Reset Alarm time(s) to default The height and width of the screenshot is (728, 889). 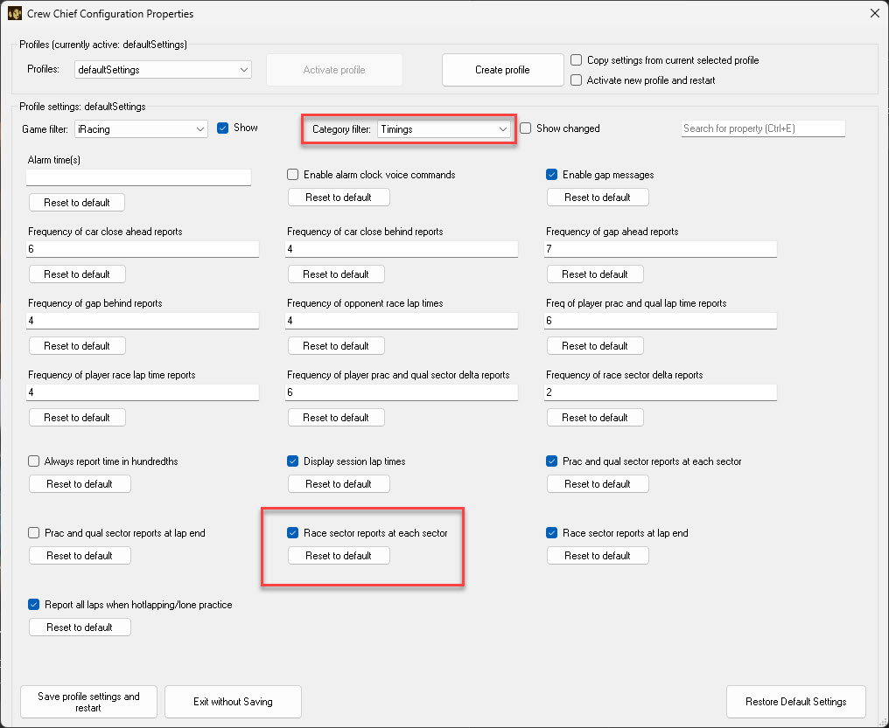click(x=77, y=203)
